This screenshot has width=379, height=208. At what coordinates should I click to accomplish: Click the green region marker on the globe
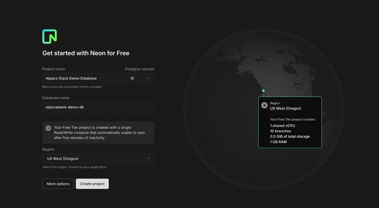coord(263,91)
